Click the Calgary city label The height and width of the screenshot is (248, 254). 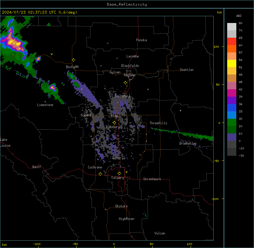pos(118,178)
